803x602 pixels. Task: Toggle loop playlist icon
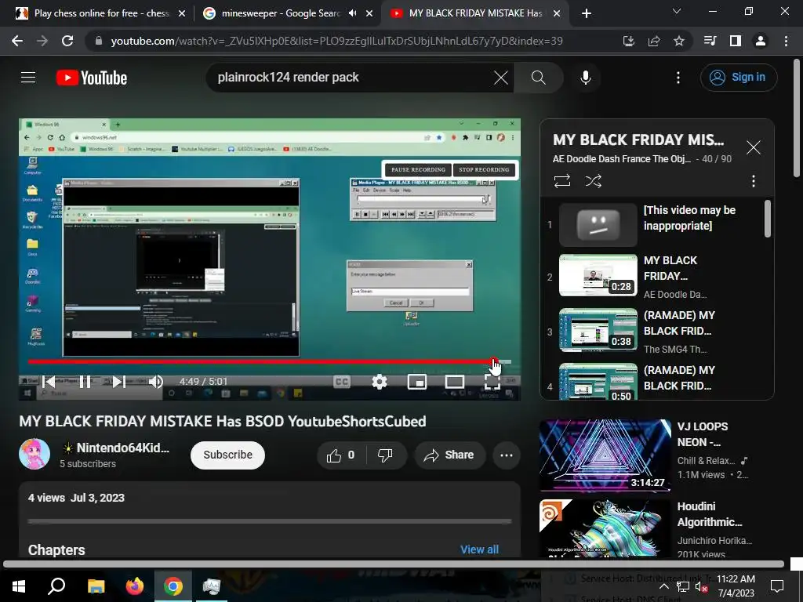point(561,181)
